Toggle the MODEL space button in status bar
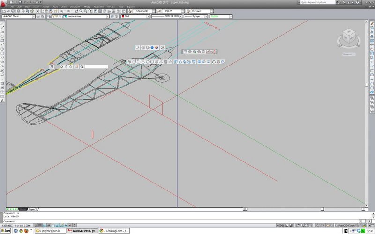This screenshot has width=375, height=234. 280,225
